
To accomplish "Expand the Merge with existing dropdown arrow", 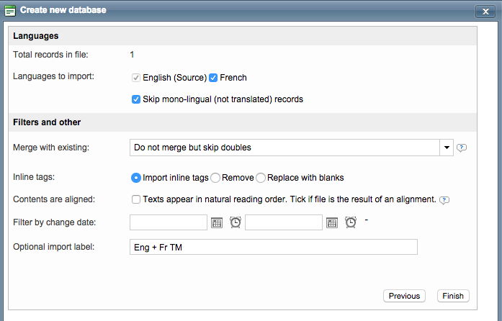I will coord(447,148).
